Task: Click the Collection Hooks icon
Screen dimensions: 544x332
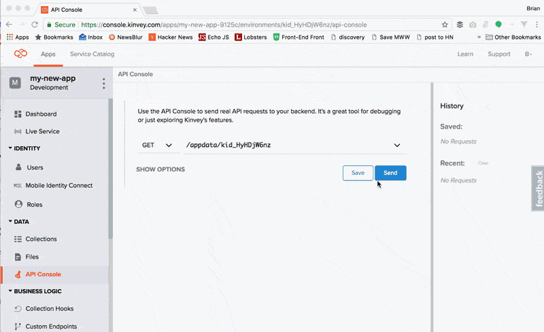Action: pos(18,309)
